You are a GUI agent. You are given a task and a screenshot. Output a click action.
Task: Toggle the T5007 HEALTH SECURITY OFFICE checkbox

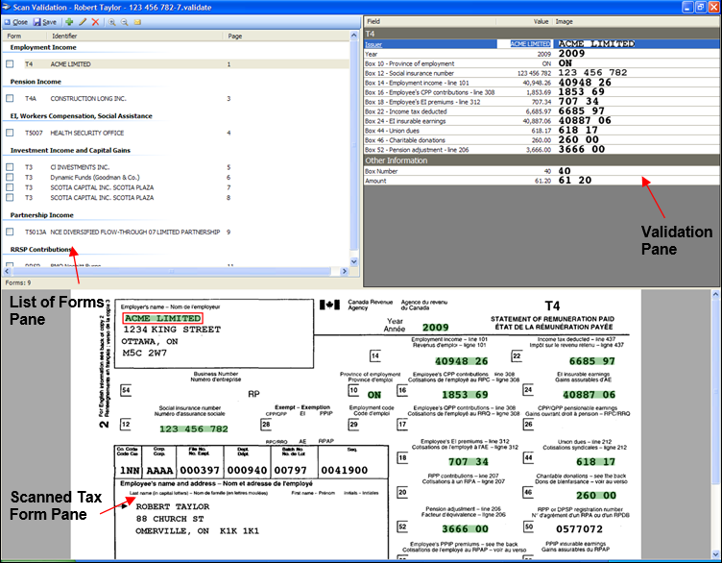pyautogui.click(x=10, y=133)
